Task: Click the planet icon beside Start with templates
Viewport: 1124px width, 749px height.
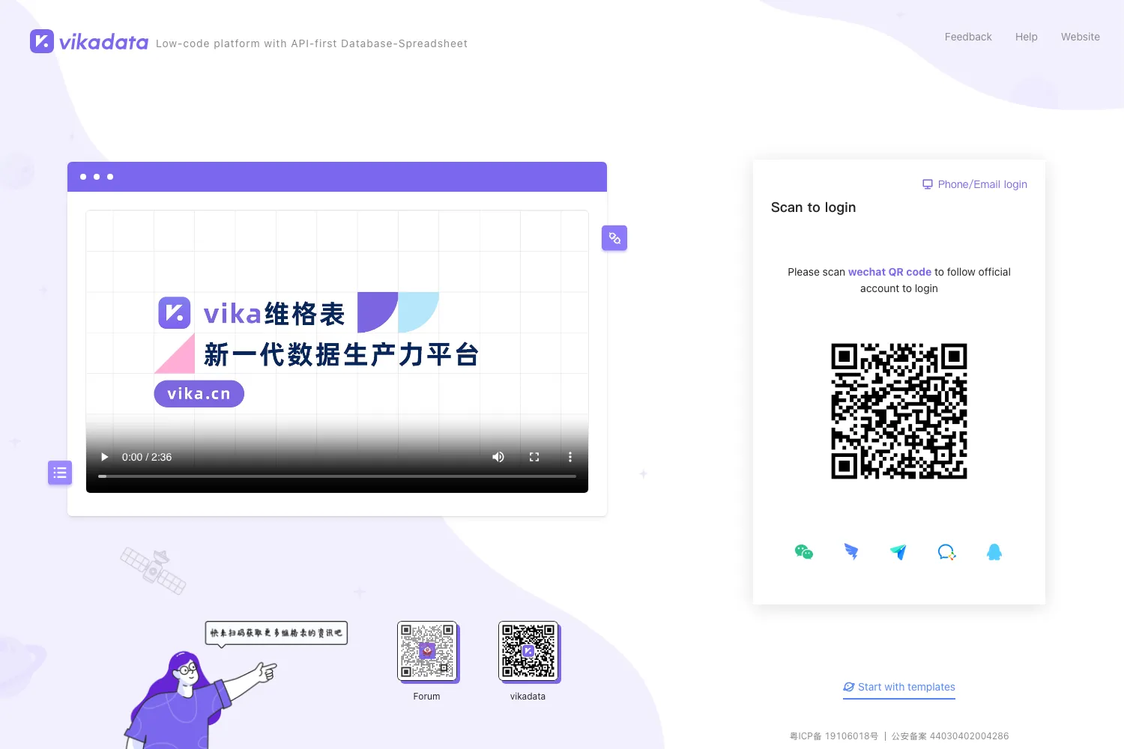Action: [x=849, y=687]
